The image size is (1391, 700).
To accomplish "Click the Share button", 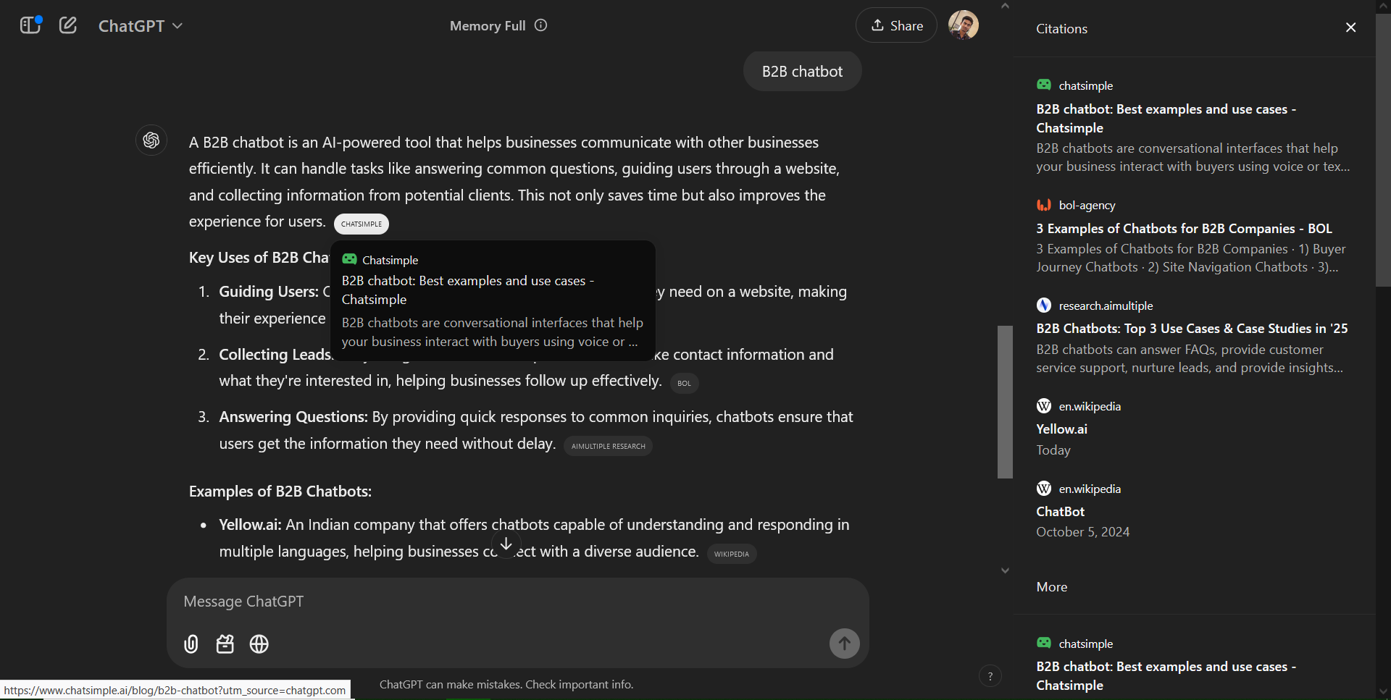I will point(896,25).
